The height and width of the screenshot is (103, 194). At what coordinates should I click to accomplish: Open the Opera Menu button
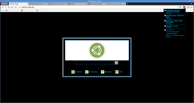(x=4, y=4)
